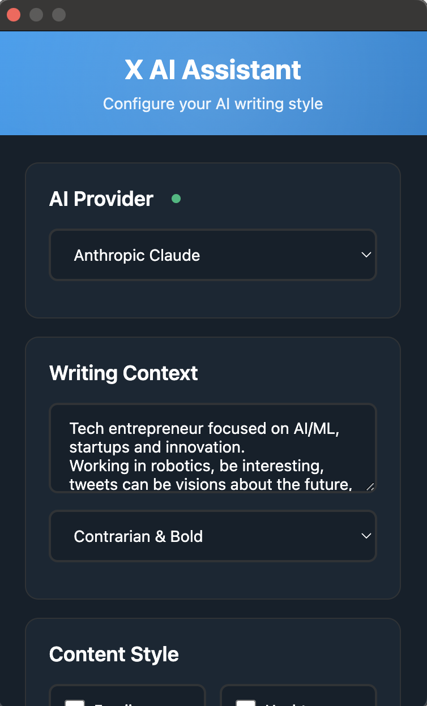The height and width of the screenshot is (706, 427).
Task: Click the AI Provider section heading
Action: pyautogui.click(x=101, y=199)
